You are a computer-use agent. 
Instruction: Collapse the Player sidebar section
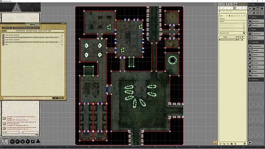[256, 29]
